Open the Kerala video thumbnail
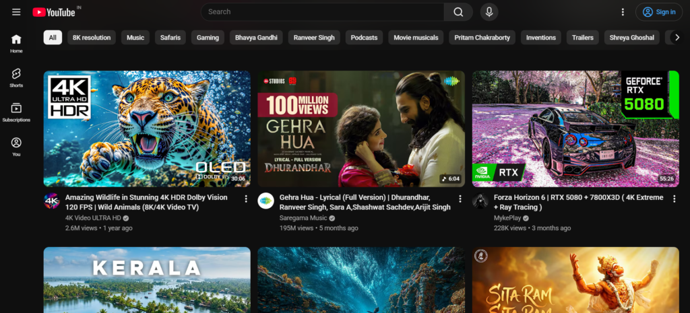 147,280
